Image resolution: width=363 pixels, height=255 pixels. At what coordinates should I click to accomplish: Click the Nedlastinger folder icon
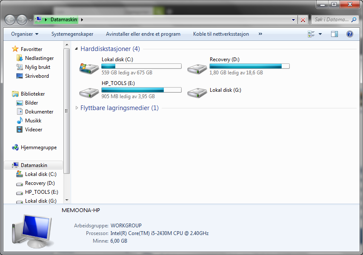(x=20, y=58)
